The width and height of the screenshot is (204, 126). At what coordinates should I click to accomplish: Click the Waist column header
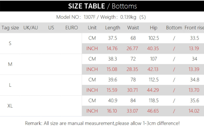pyautogui.click(x=133, y=28)
